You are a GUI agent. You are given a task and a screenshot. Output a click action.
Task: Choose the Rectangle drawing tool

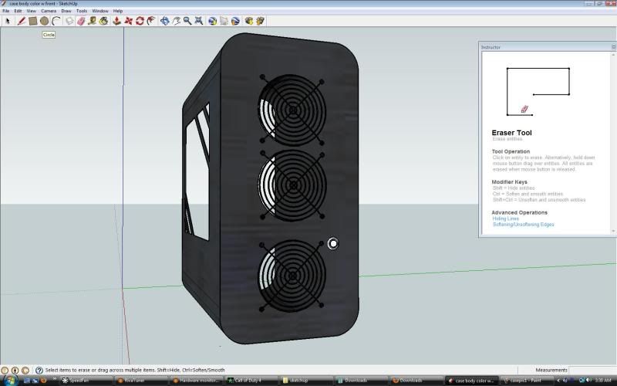click(x=32, y=21)
